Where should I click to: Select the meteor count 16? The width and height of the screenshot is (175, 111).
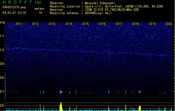40,13
